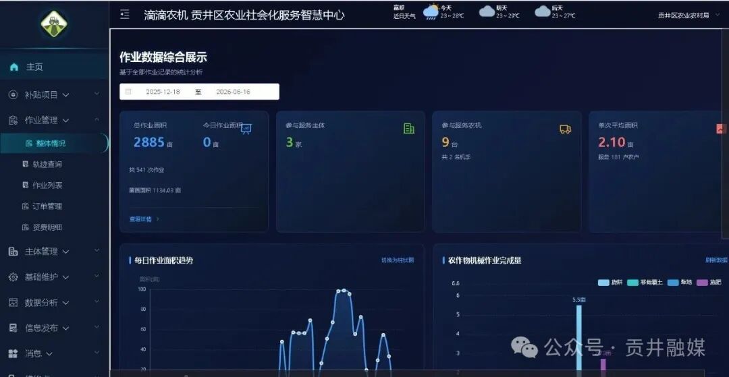Click the icon before 资费明细
Image resolution: width=729 pixels, height=377 pixels.
26,227
